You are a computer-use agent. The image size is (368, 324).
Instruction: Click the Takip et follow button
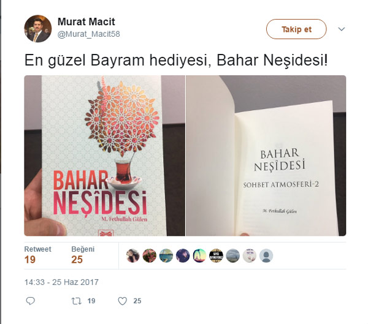click(296, 29)
